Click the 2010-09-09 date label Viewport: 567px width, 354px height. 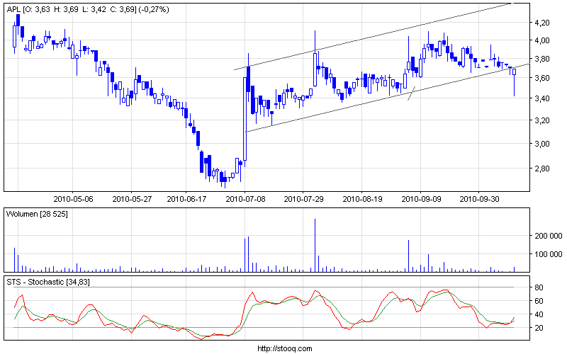(421, 199)
